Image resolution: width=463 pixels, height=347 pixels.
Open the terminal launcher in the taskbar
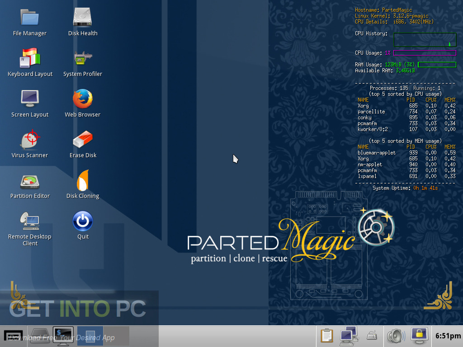tap(63, 336)
